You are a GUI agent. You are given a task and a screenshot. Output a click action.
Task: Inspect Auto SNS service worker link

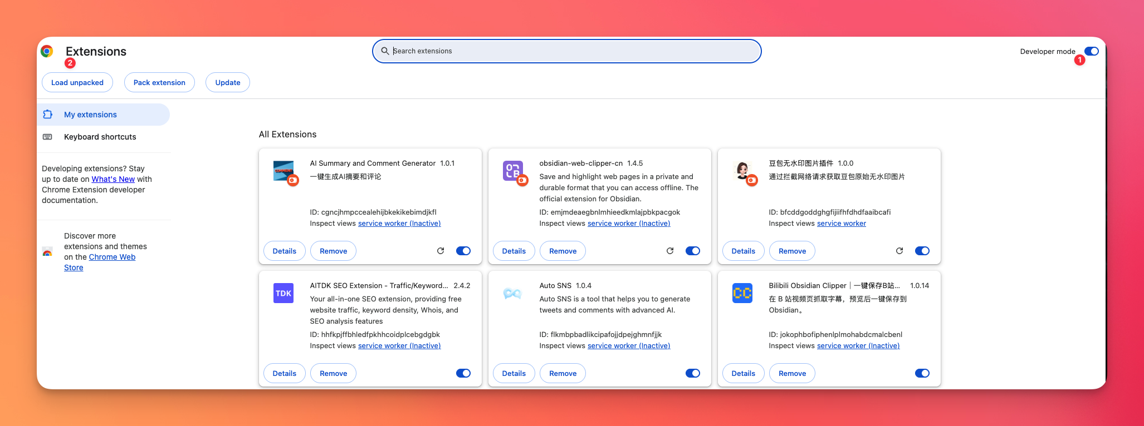pos(629,346)
